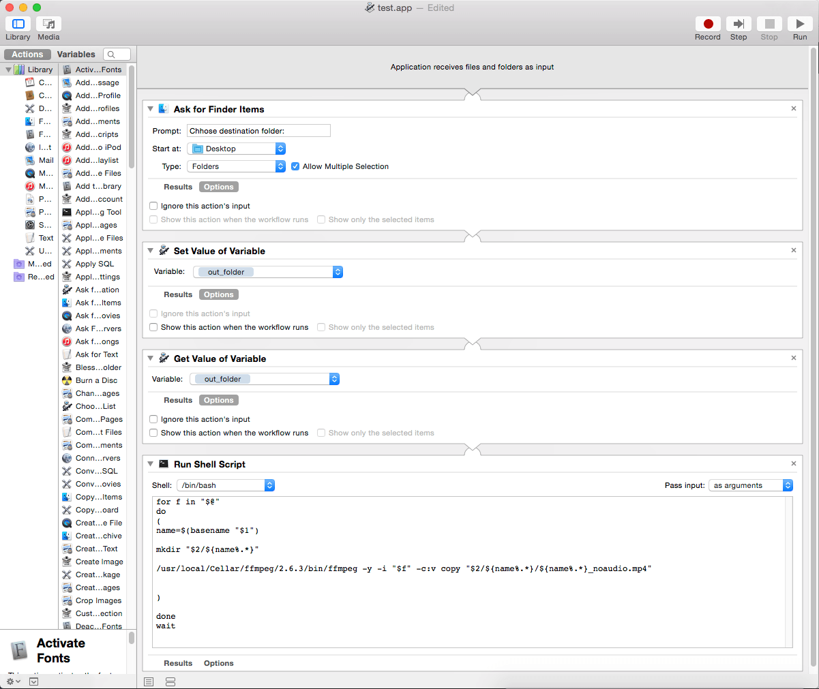
Task: Open Options tab in Set Value of Variable
Action: coord(218,294)
